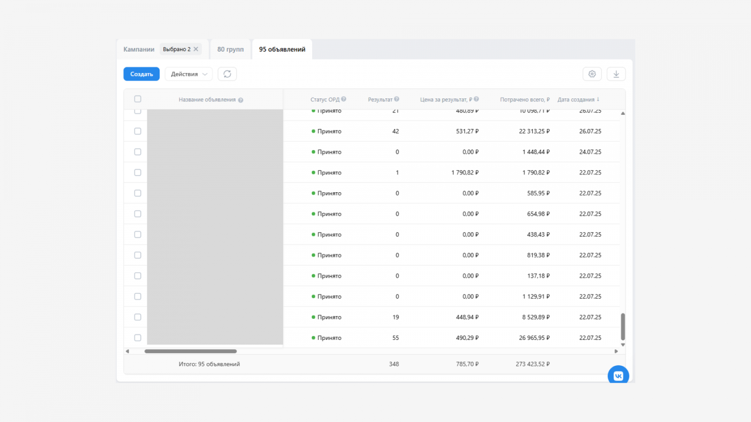This screenshot has width=751, height=422.
Task: Switch to the 80 групп tab
Action: click(x=230, y=49)
